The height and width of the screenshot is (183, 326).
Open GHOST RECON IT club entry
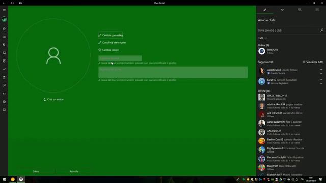291,97
